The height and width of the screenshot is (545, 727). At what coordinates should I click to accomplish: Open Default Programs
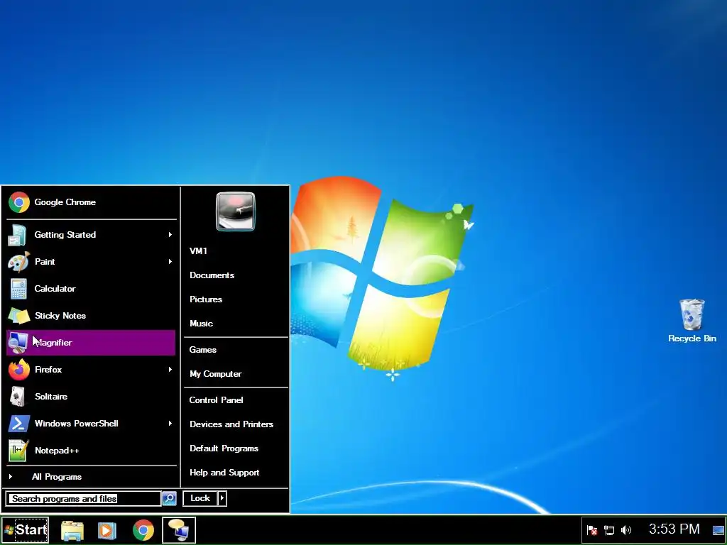coord(224,448)
